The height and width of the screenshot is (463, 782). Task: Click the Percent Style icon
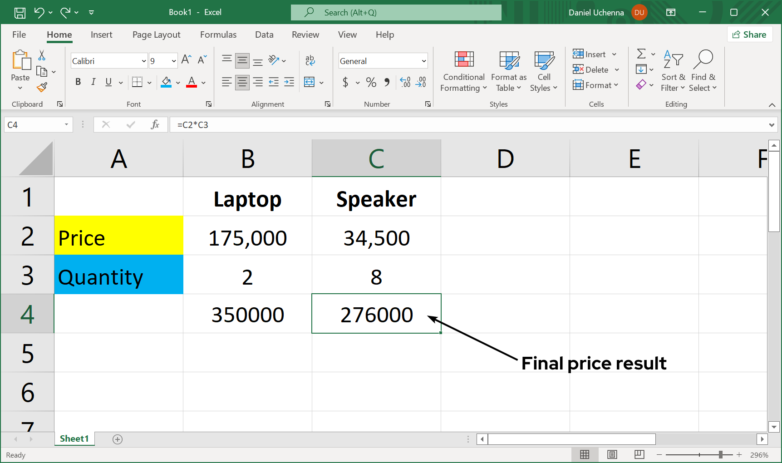tap(371, 82)
